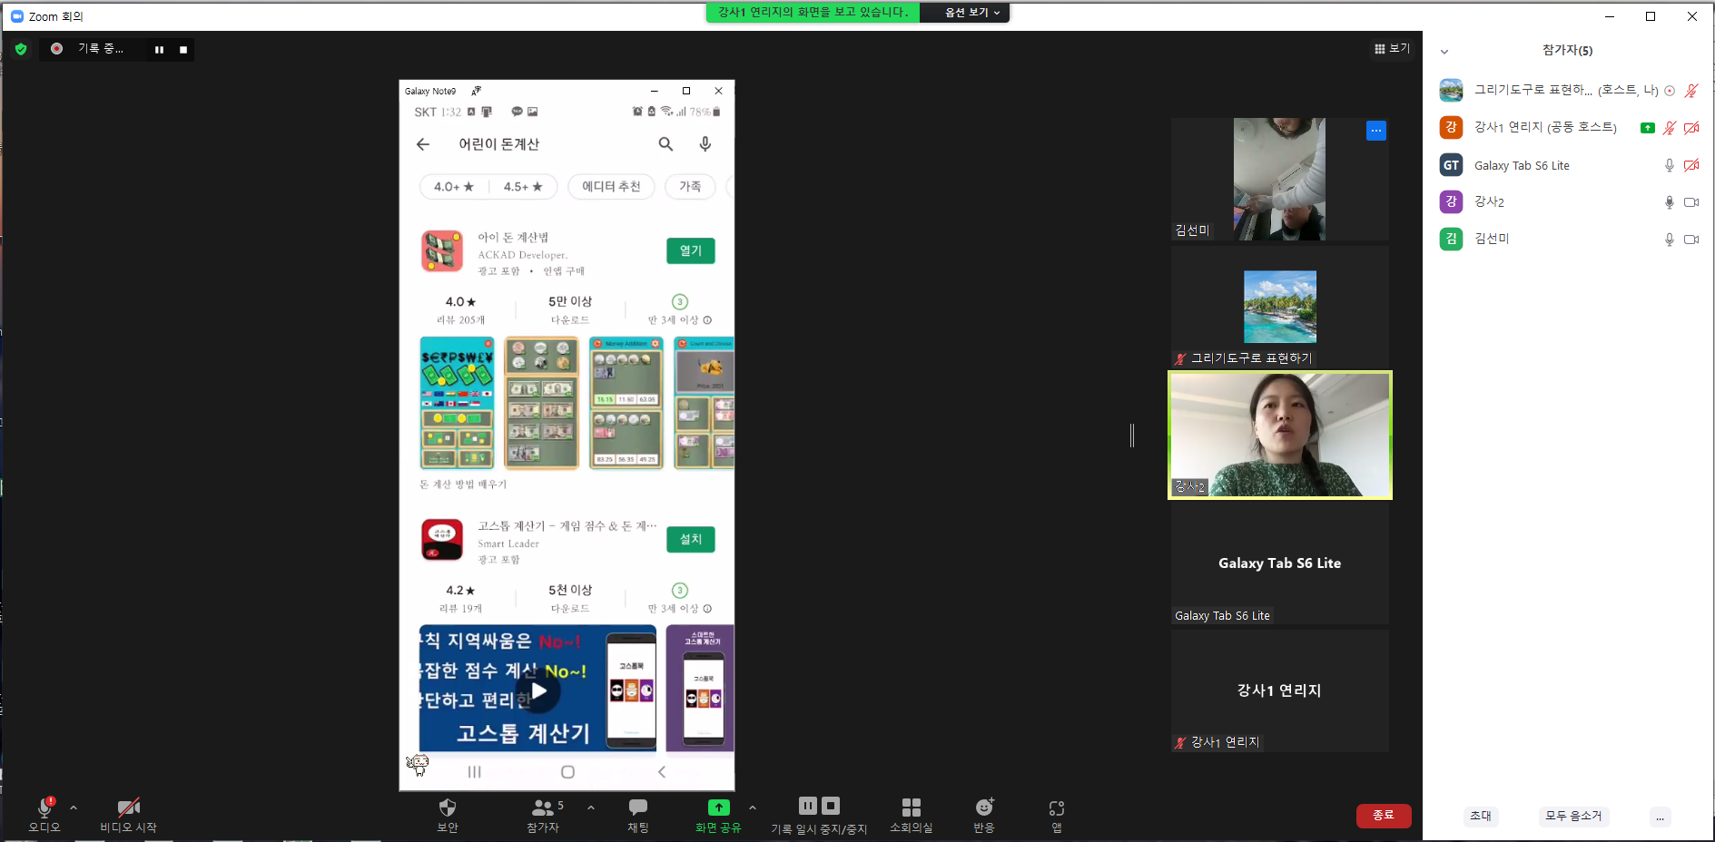Toggle the audio microphone button in the toolbar
This screenshot has height=842, width=1715.
pos(44,815)
